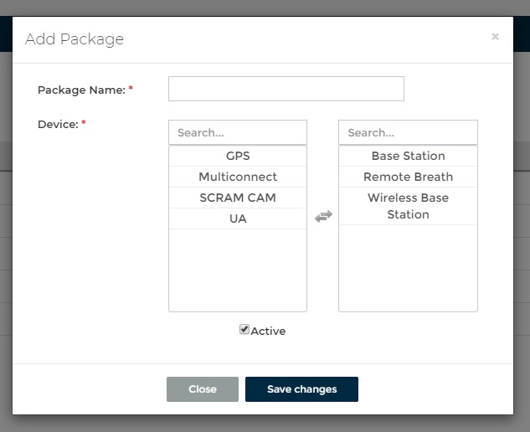Select Base Station in the right list

[408, 156]
